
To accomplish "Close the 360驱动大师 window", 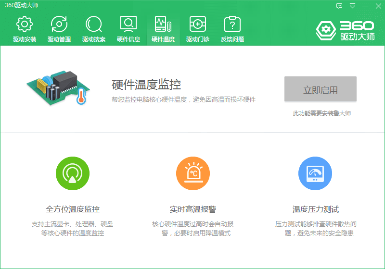I will tap(378, 6).
